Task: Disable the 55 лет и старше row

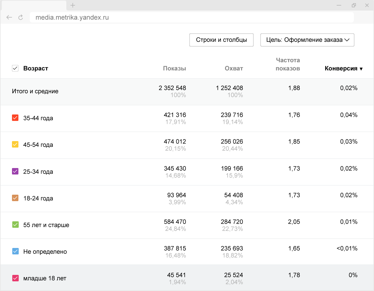Action: [15, 225]
